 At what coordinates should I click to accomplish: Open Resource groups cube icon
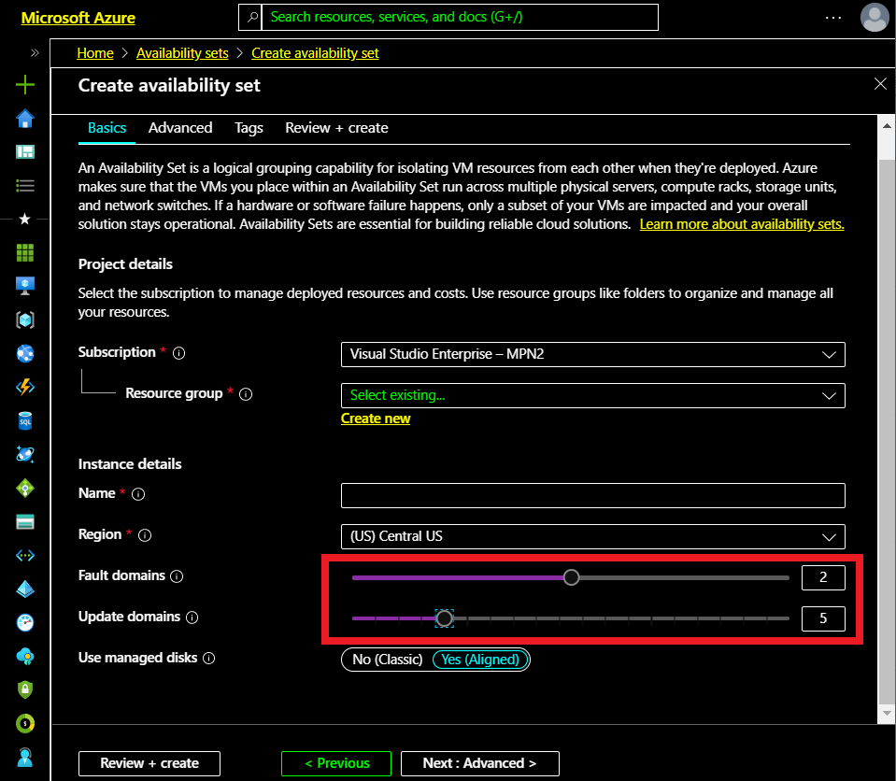pos(25,319)
